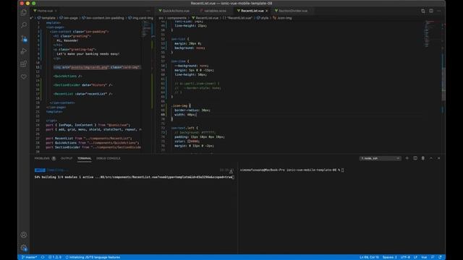Click the search icon in the right editor toolbar
Image resolution: width=463 pixels, height=260 pixels.
[x=422, y=11]
